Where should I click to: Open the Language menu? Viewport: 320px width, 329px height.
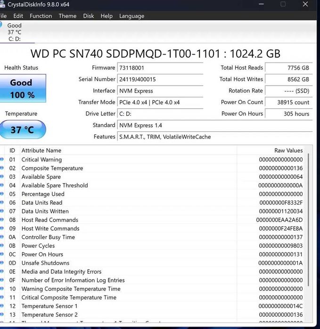[132, 16]
